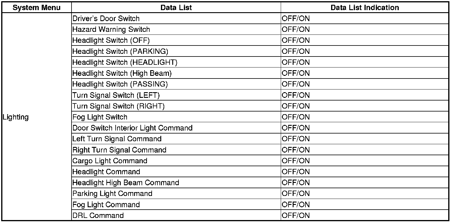Image resolution: width=453 pixels, height=223 pixels.
Task: Click the Fog Light Switch item
Action: (x=100, y=117)
